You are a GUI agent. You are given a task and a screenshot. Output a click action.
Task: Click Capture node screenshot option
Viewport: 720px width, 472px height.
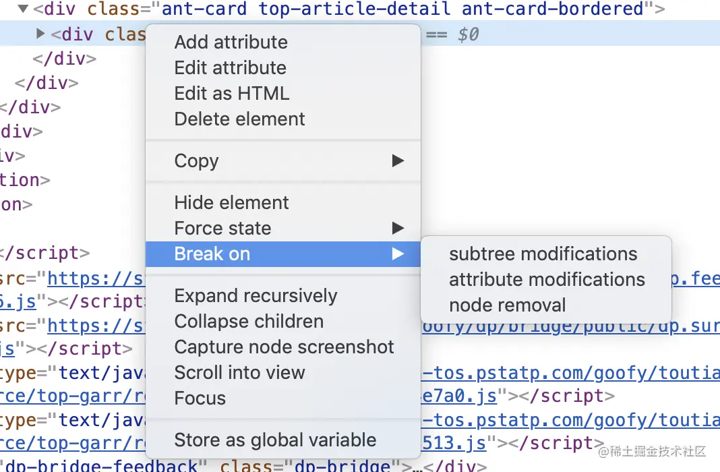point(283,347)
